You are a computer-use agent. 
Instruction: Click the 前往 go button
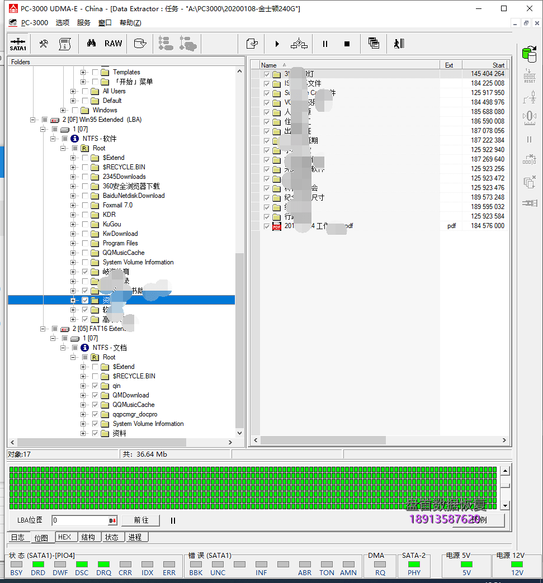click(x=141, y=520)
